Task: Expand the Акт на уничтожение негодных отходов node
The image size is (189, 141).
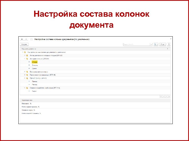Action: pos(25,55)
